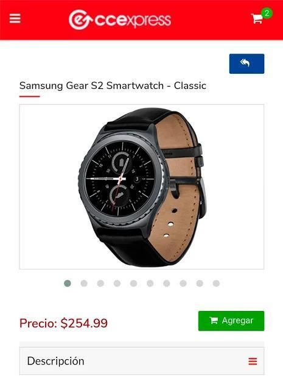This screenshot has height=378, width=283.
Task: Click the green cart badge showing 2
Action: point(267,13)
